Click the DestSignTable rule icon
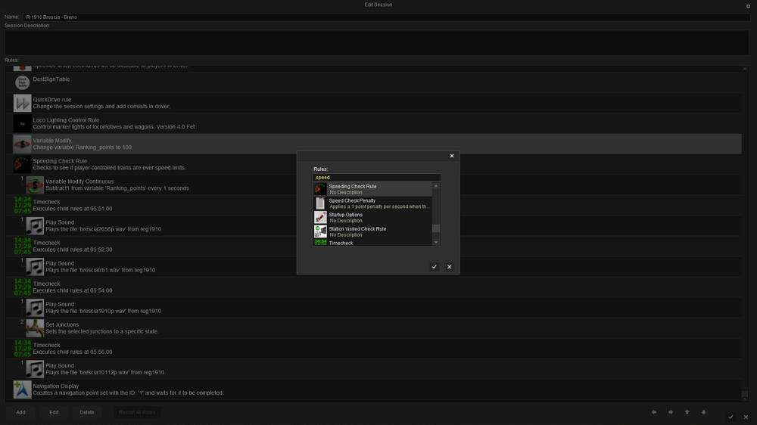This screenshot has width=757, height=425. pos(22,82)
